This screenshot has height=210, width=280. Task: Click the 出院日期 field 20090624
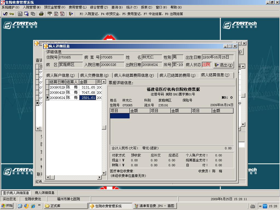point(152,65)
